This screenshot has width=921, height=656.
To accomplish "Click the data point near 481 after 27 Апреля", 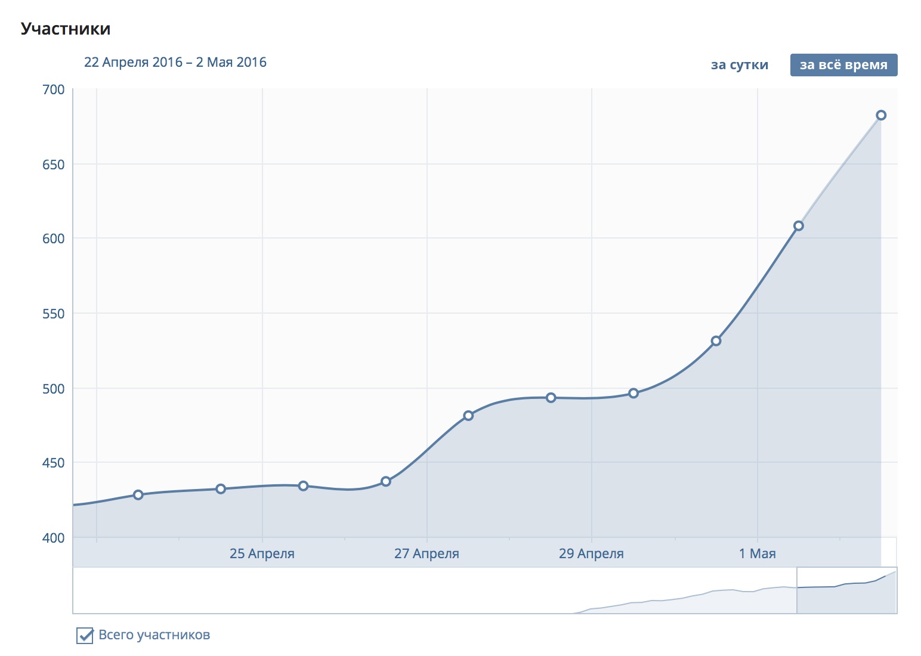I will (468, 416).
